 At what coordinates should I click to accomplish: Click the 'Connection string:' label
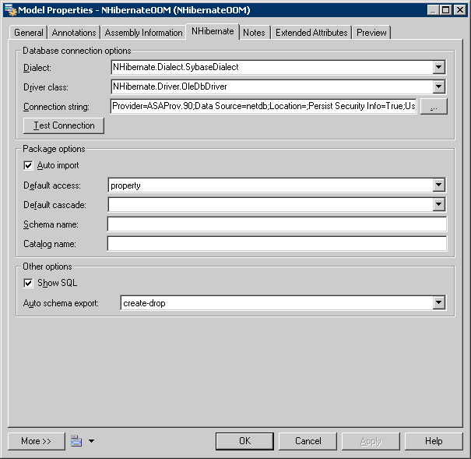coord(56,107)
